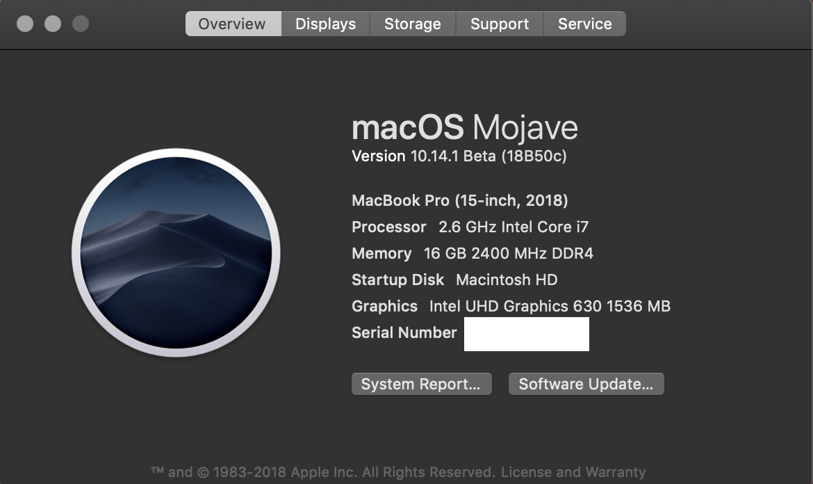
Task: Open the Storage tab
Action: pos(413,24)
